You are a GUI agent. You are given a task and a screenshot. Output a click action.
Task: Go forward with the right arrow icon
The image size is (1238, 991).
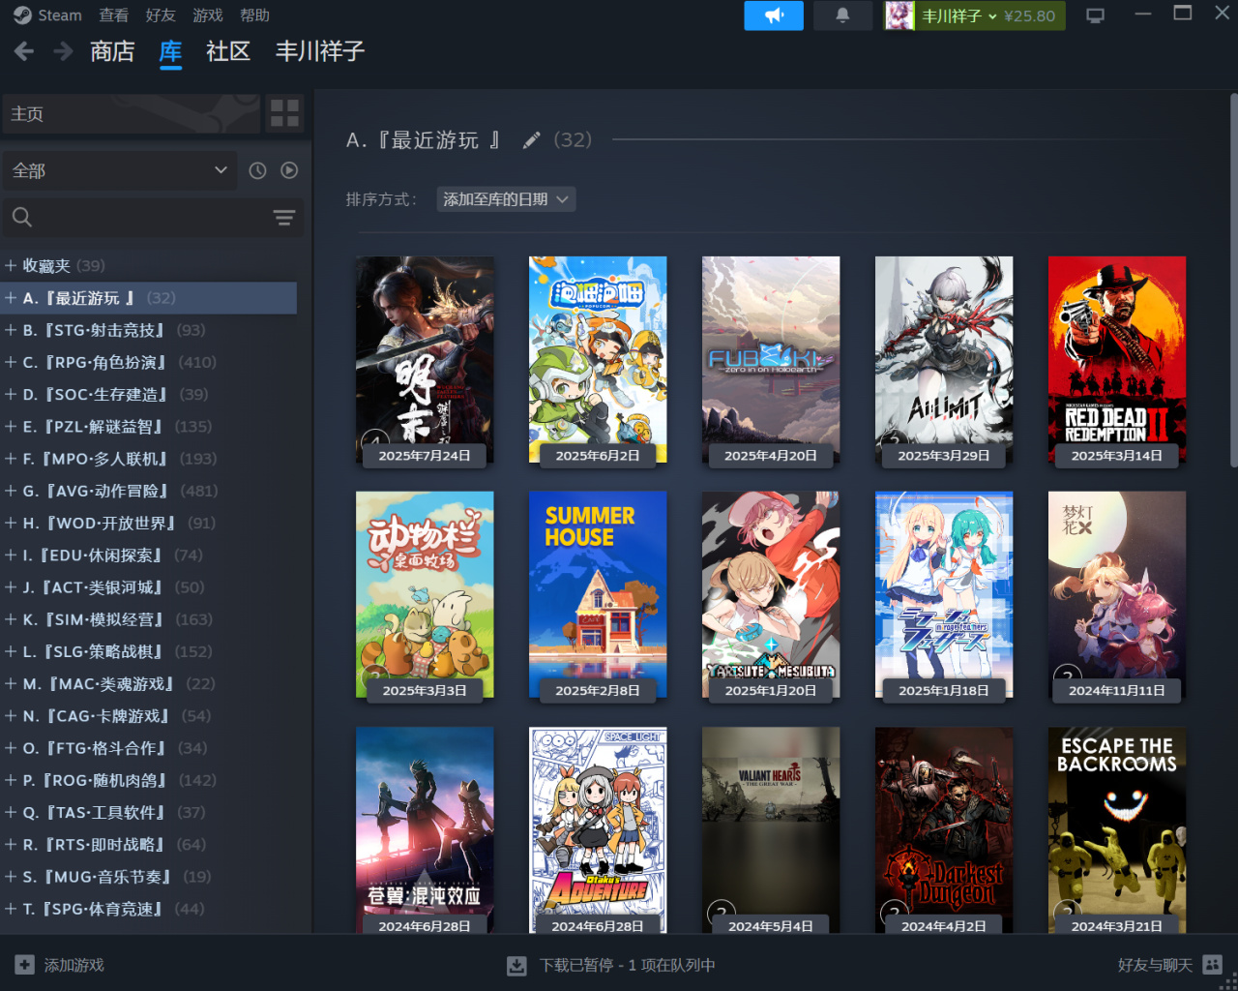63,51
